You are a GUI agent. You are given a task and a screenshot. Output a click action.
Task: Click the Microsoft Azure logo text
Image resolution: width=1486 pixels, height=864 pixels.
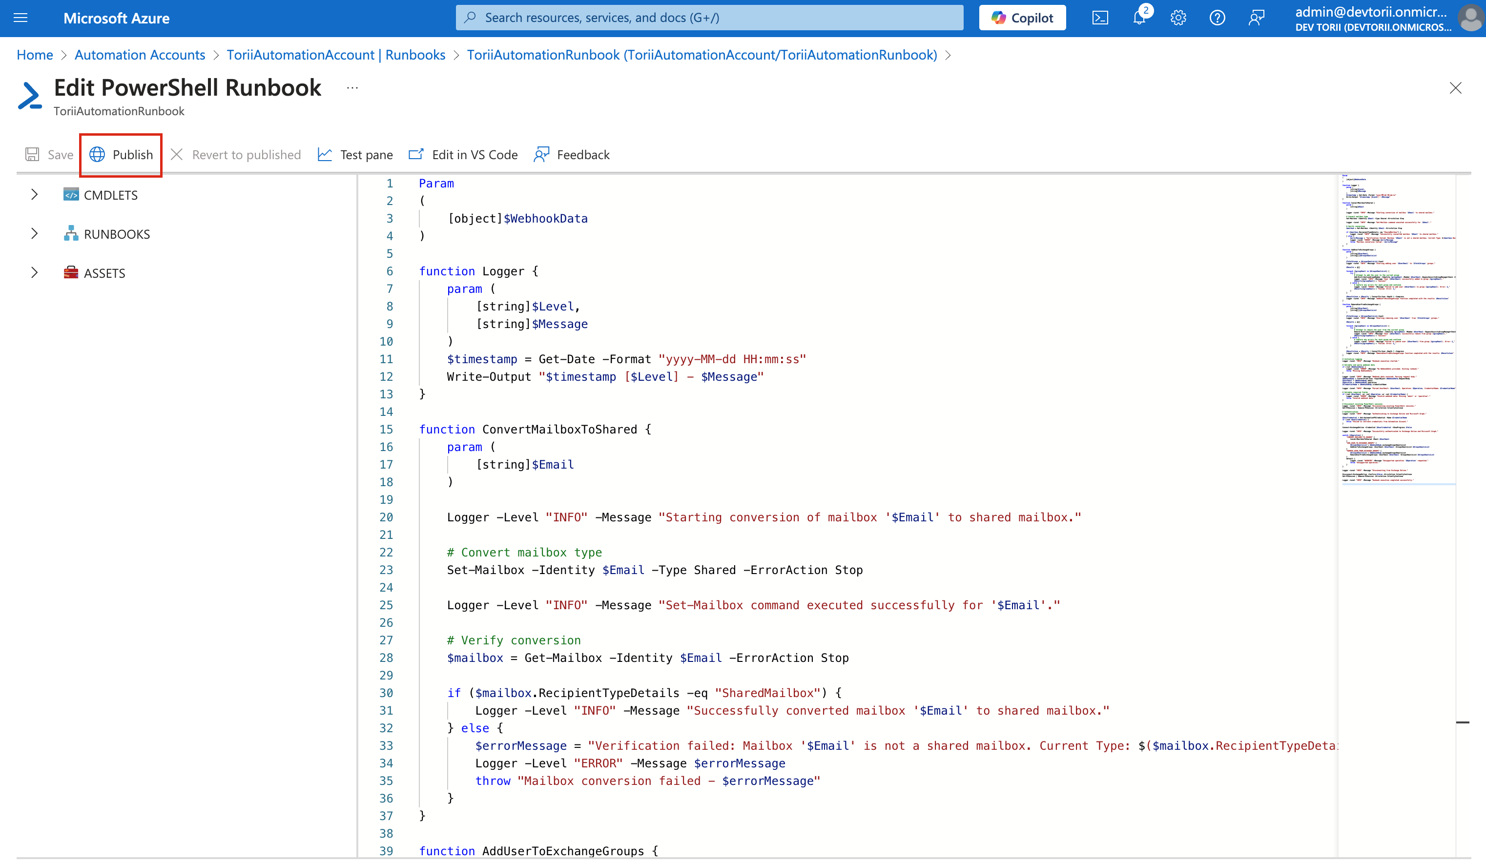click(116, 18)
